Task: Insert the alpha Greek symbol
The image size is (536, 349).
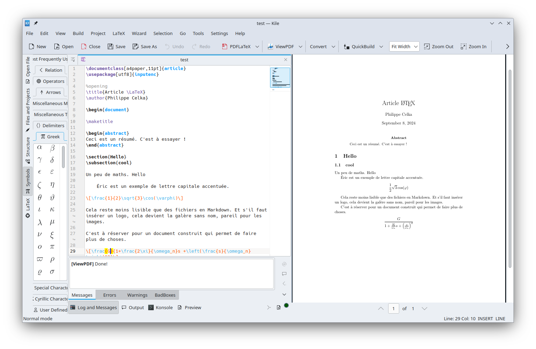Action: (x=40, y=148)
